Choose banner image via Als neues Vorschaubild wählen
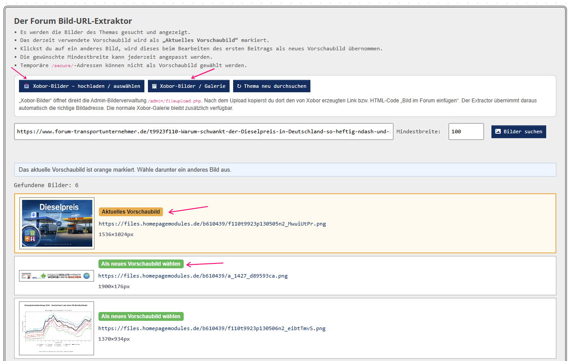This screenshot has width=574, height=361. tap(141, 264)
